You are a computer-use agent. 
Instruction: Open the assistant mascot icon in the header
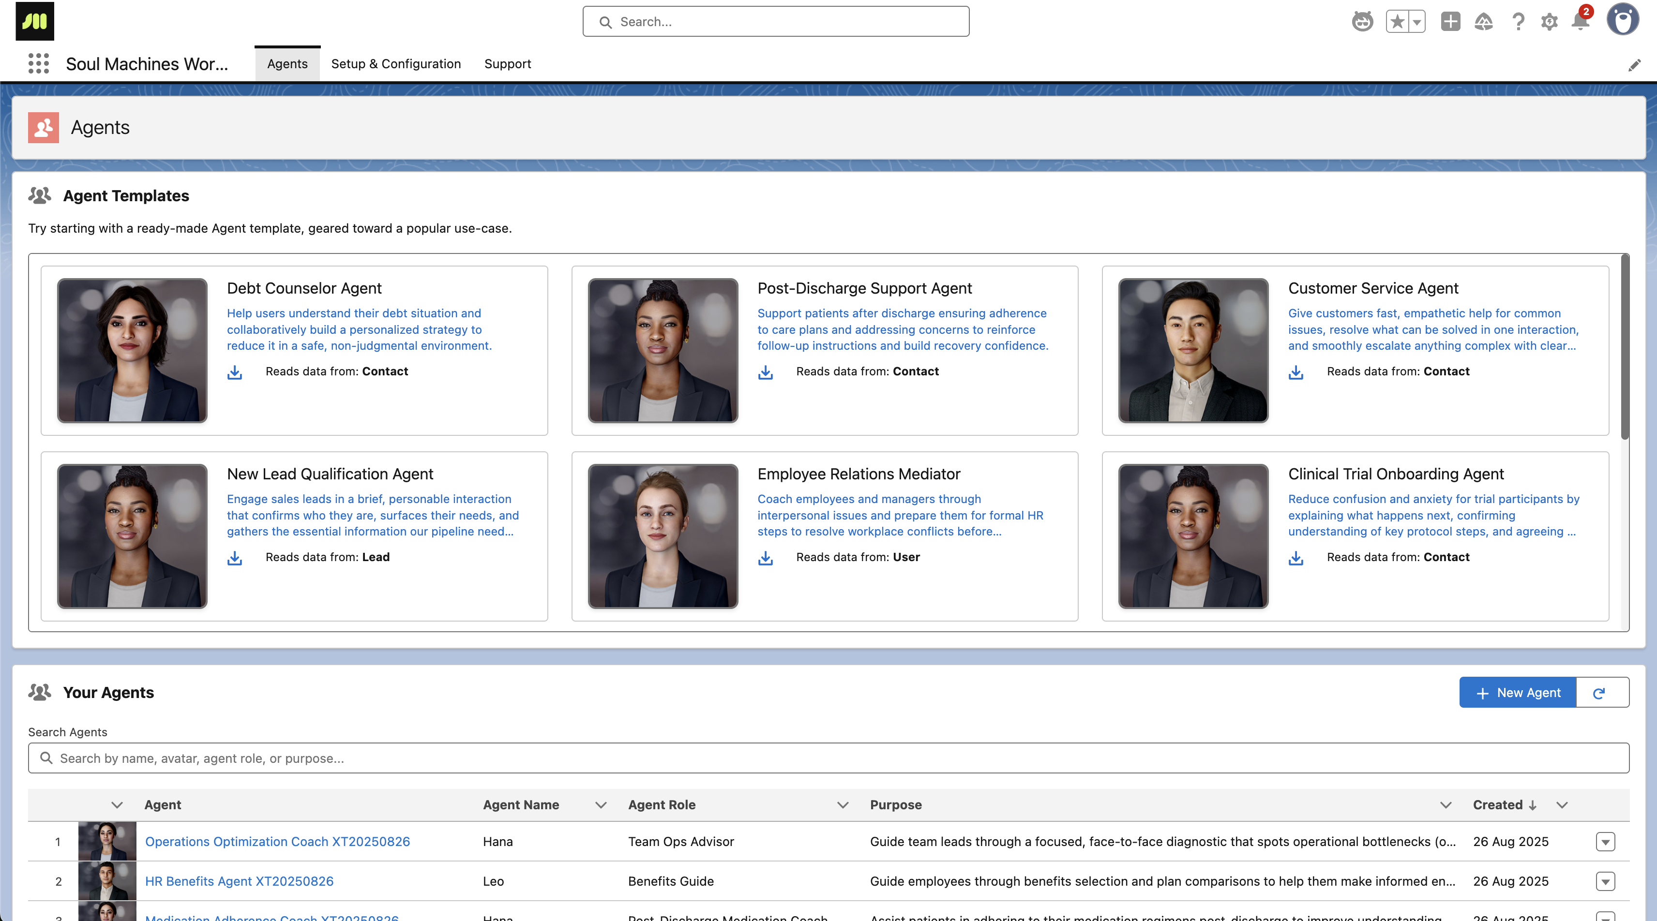tap(1362, 21)
